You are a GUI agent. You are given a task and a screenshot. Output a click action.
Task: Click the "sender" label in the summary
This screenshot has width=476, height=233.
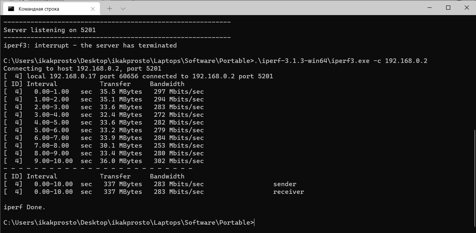point(285,184)
